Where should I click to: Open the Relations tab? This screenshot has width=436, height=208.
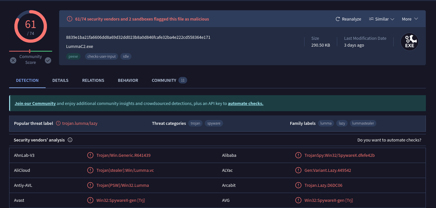tap(93, 80)
